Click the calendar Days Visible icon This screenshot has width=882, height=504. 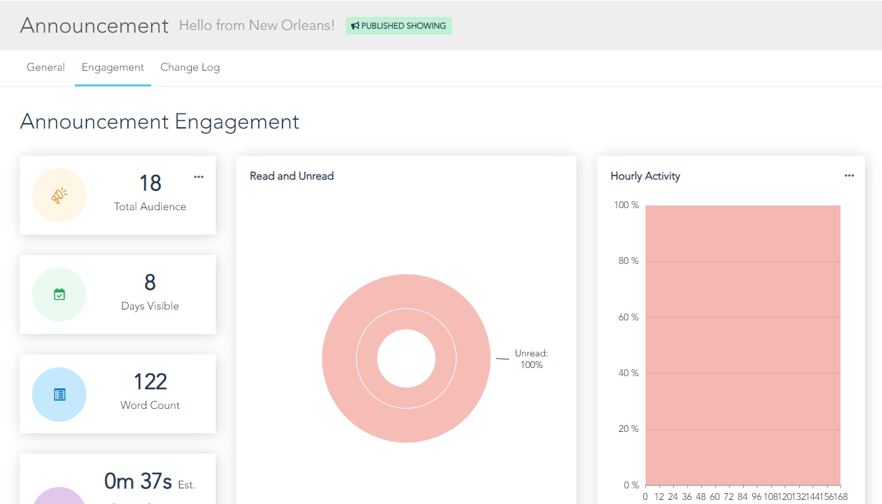click(59, 295)
